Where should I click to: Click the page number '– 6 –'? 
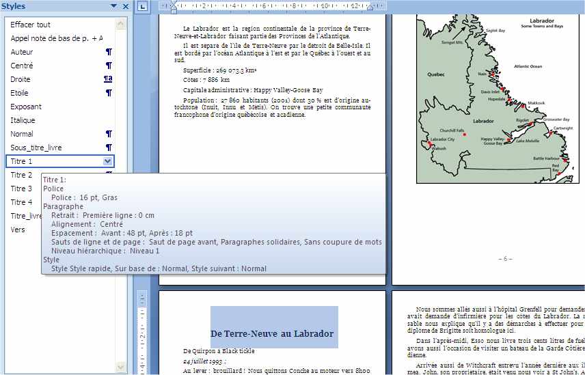505,259
